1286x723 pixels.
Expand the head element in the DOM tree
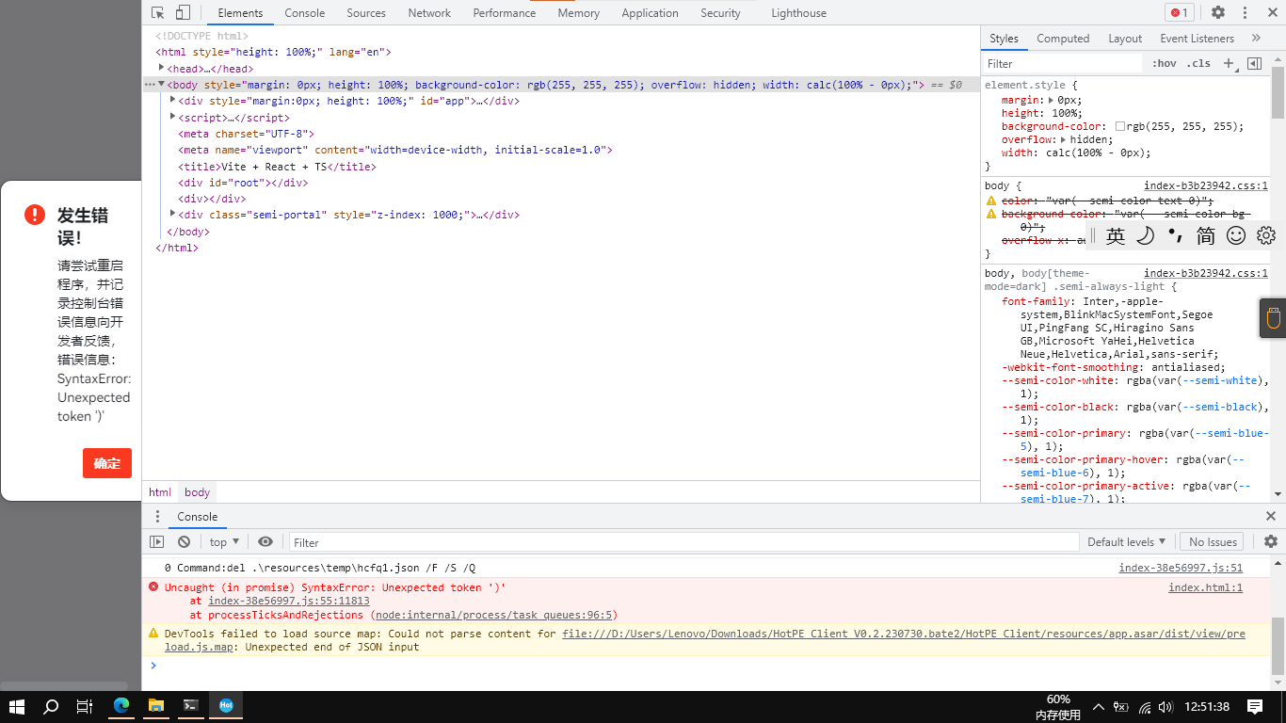[x=161, y=68]
